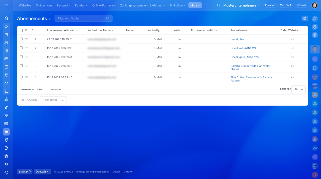
Task: Check the row checkbox for ID 7
Action: pyautogui.click(x=21, y=48)
